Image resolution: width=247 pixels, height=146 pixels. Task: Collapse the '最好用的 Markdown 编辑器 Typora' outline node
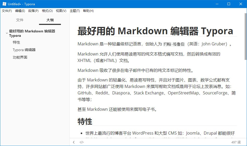[x=7, y=33]
